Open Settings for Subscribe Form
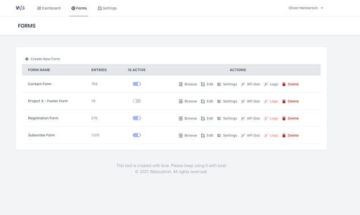Image resolution: width=360 pixels, height=215 pixels. (x=227, y=135)
